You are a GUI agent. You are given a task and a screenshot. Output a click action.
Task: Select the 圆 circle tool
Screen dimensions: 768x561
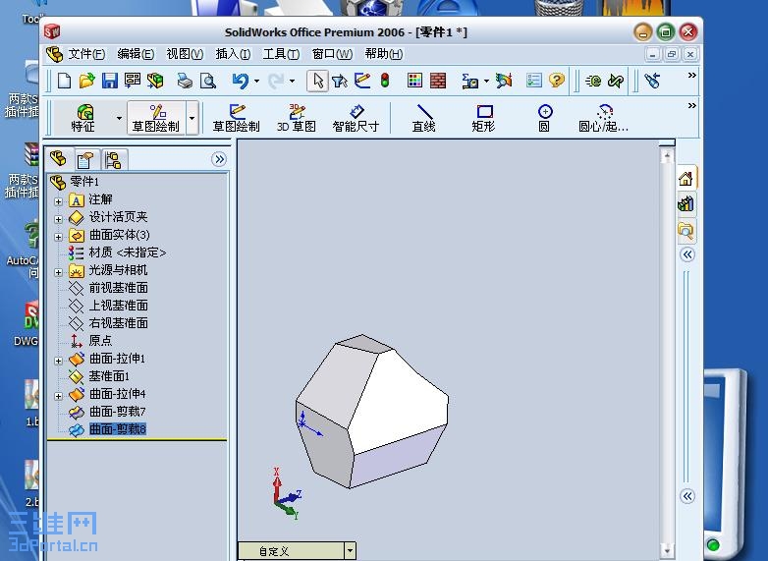(x=545, y=118)
